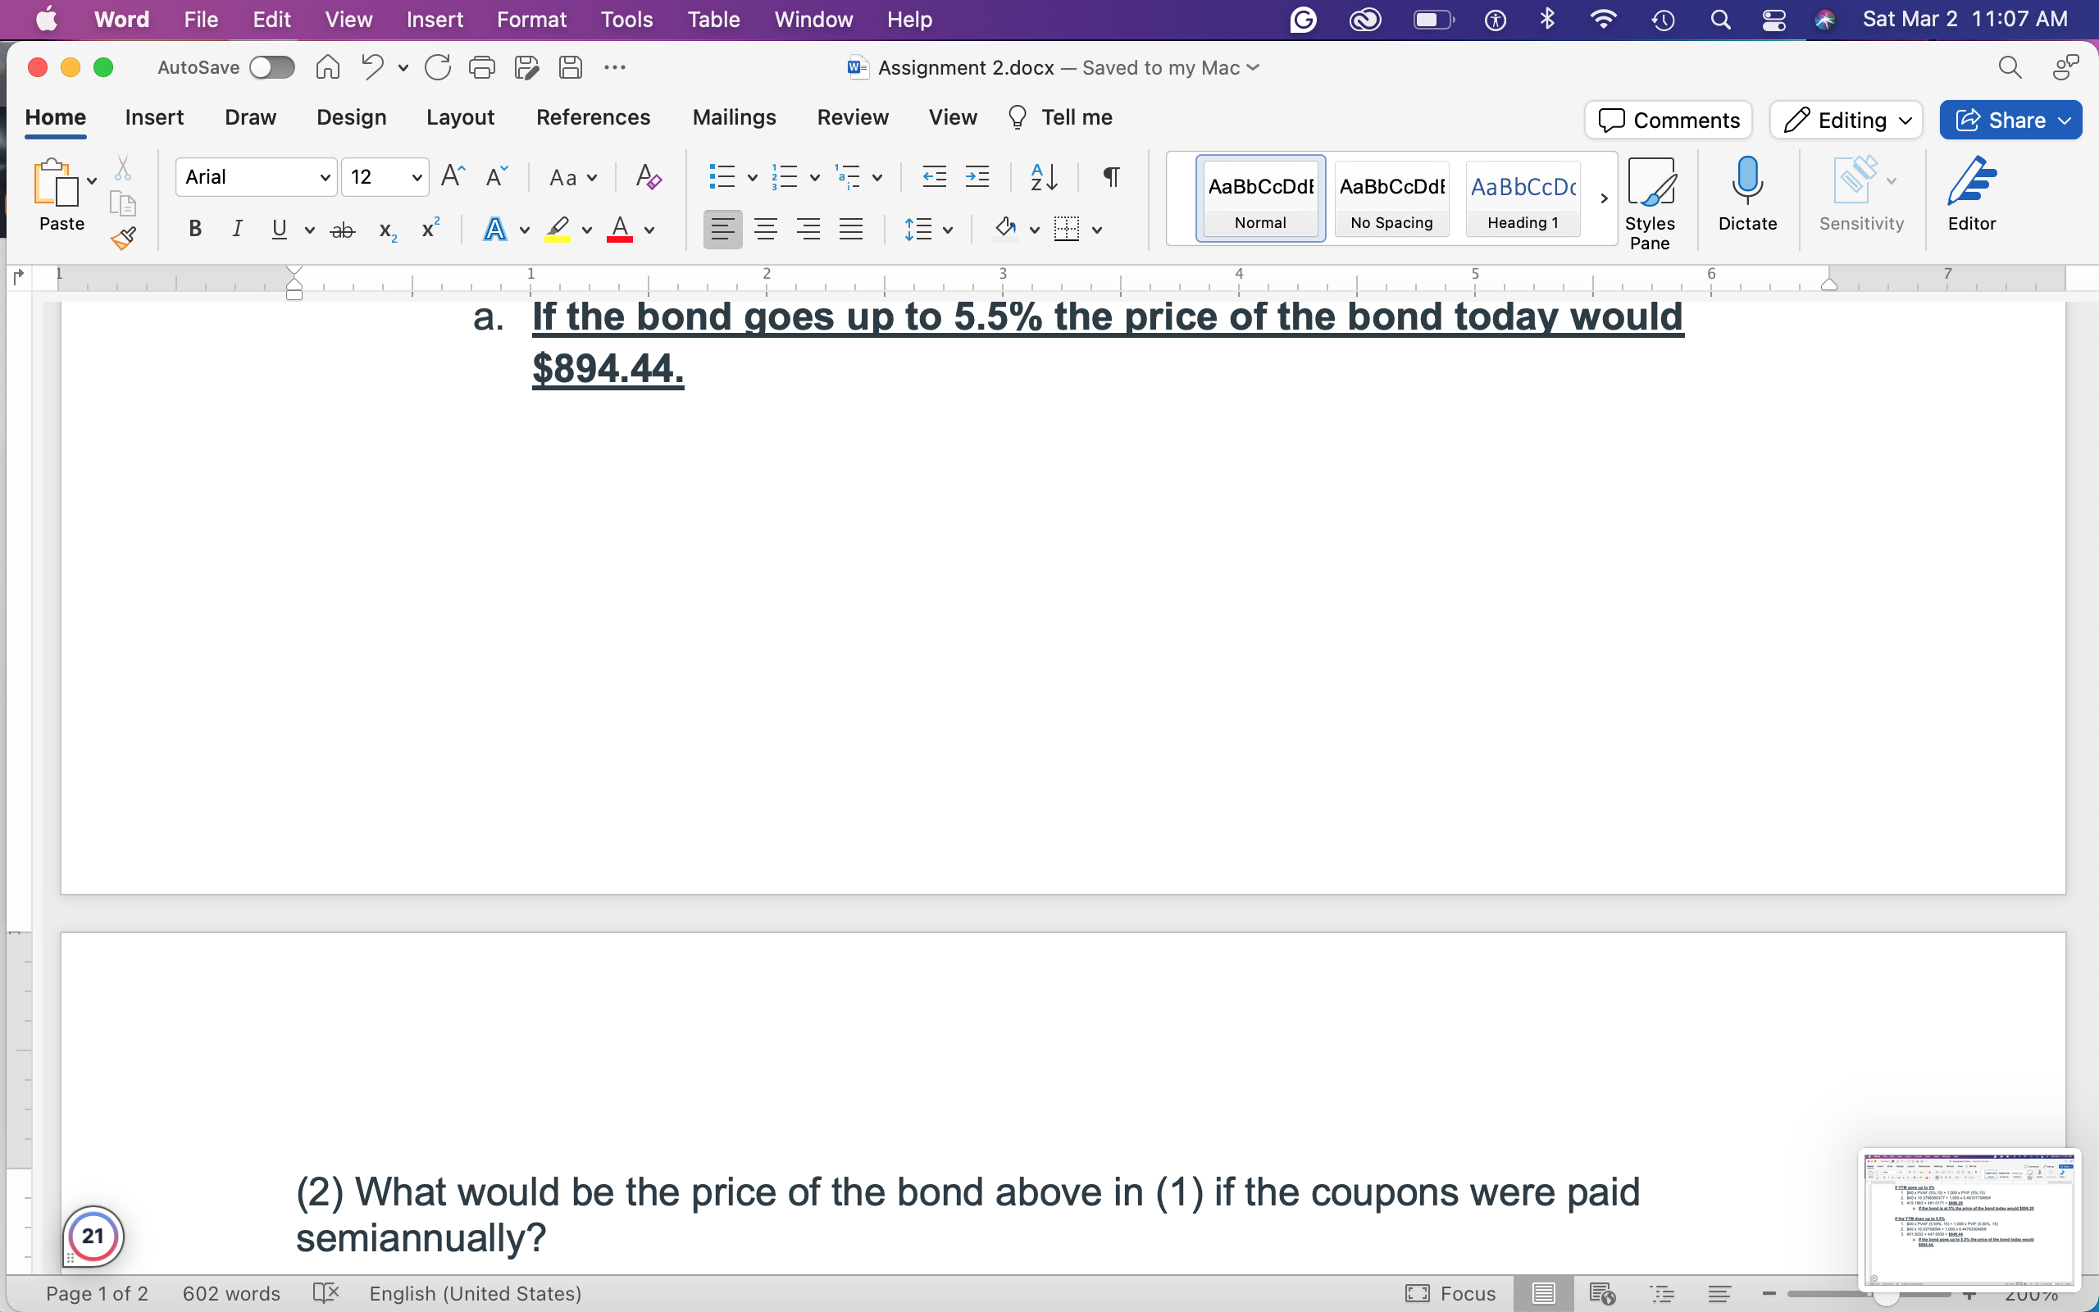Screen dimensions: 2099x1312
Task: Expand the font color options
Action: click(647, 229)
